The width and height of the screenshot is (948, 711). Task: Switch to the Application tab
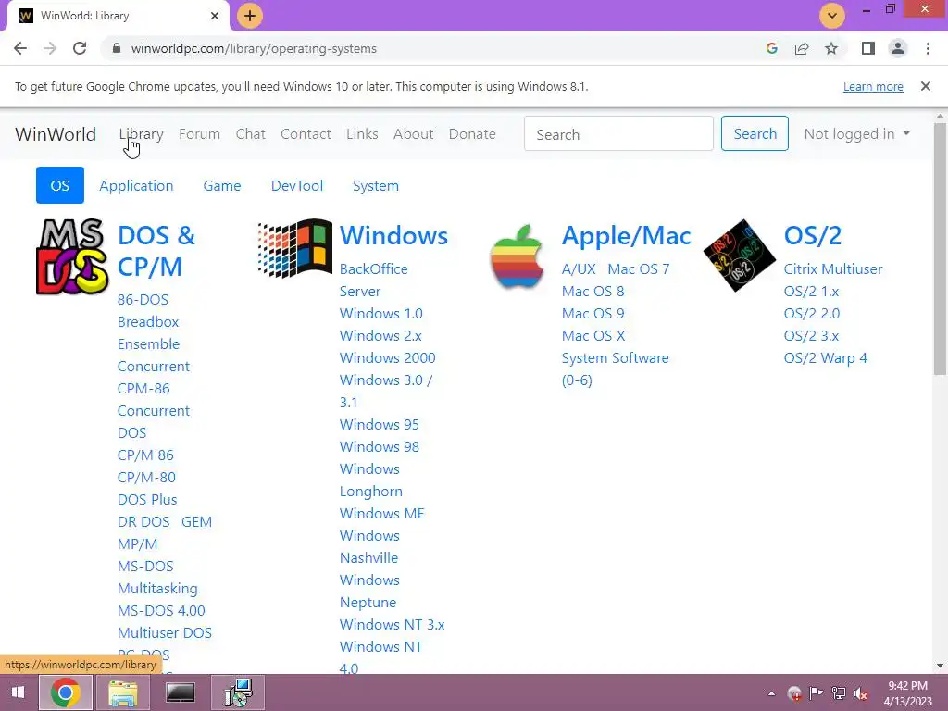[x=136, y=185]
